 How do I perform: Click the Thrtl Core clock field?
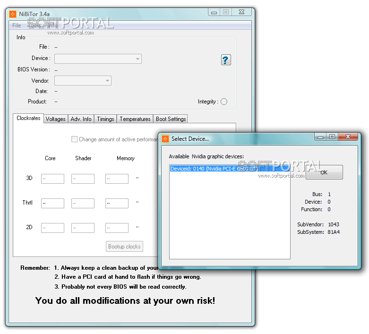coord(52,203)
